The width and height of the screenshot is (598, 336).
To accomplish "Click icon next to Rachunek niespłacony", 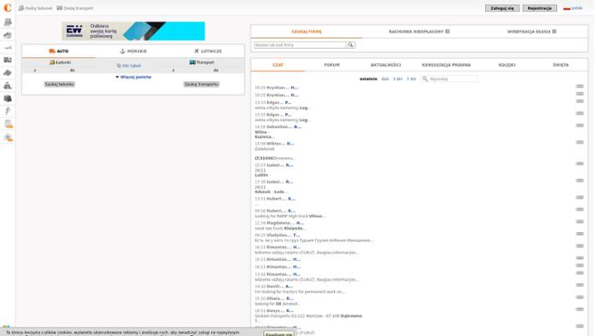I will [x=448, y=32].
